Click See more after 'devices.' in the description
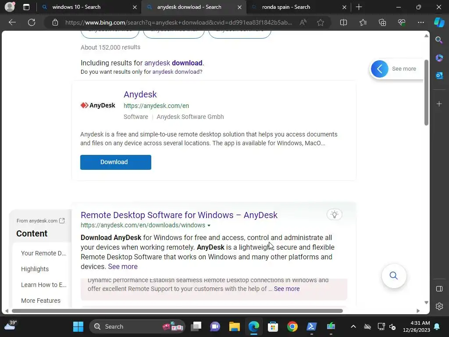 point(123,266)
